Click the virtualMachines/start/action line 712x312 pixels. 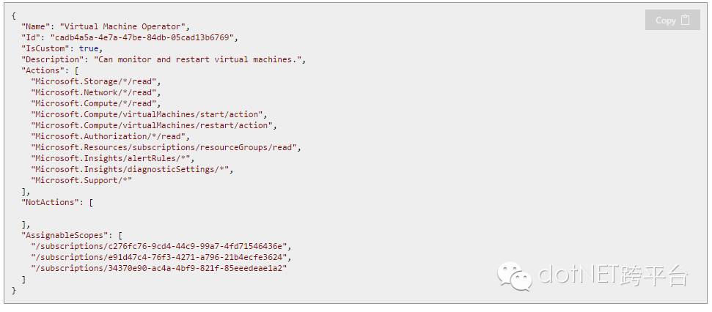point(149,114)
